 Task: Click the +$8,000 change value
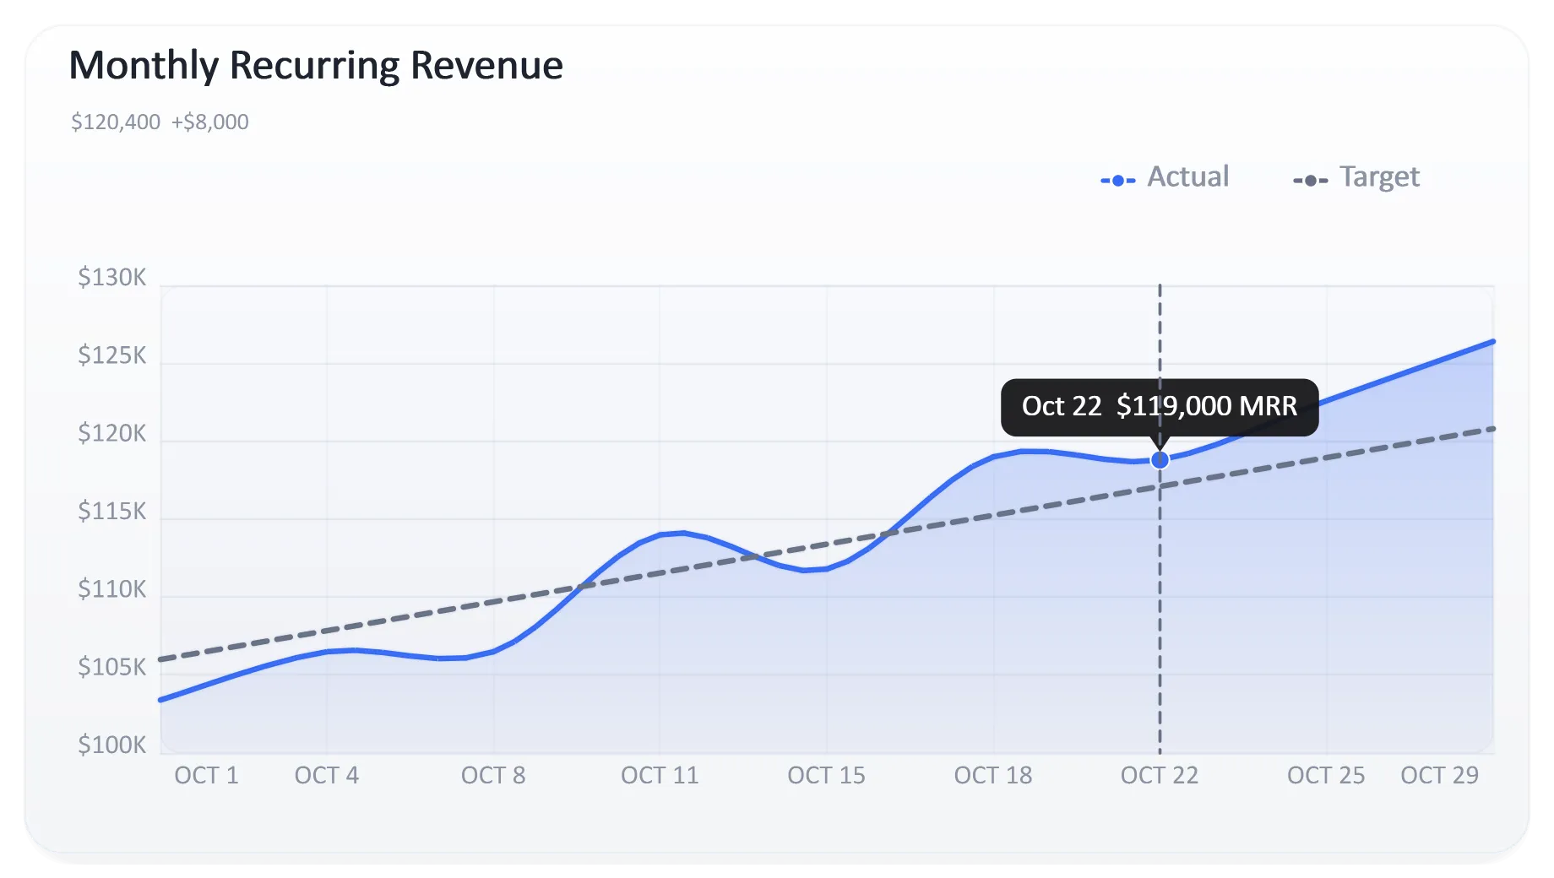coord(210,122)
